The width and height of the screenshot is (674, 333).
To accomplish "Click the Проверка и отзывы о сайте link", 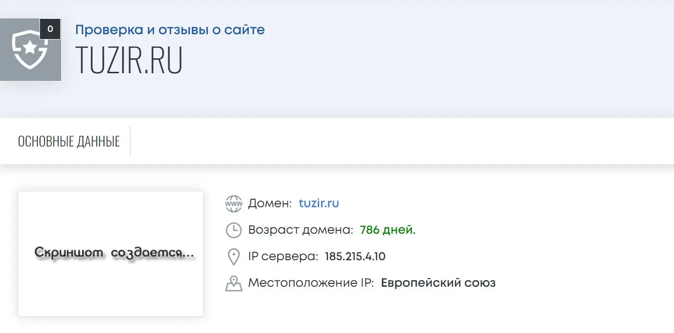I will tap(170, 30).
